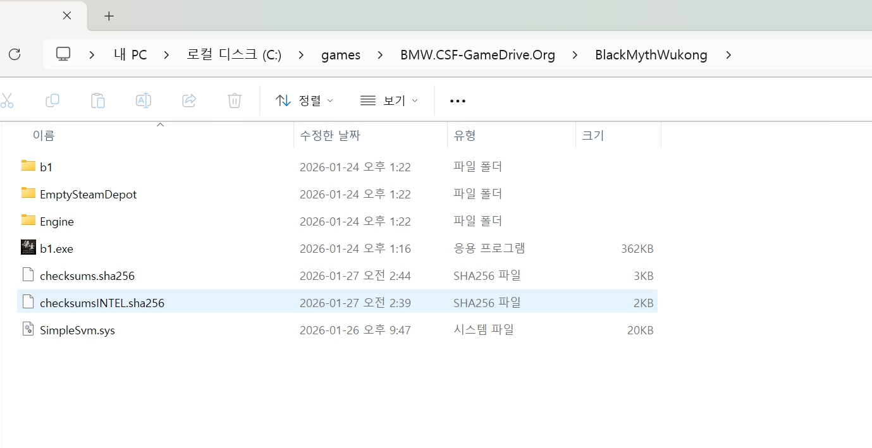Navigate to games breadcrumb folder
The width and height of the screenshot is (872, 448).
pos(341,55)
